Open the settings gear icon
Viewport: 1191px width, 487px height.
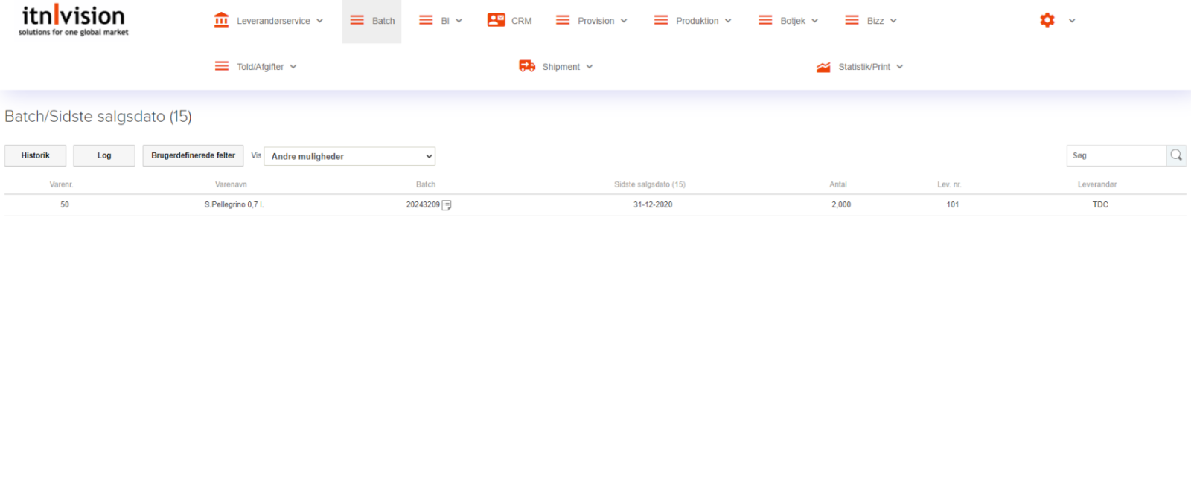[x=1047, y=20]
